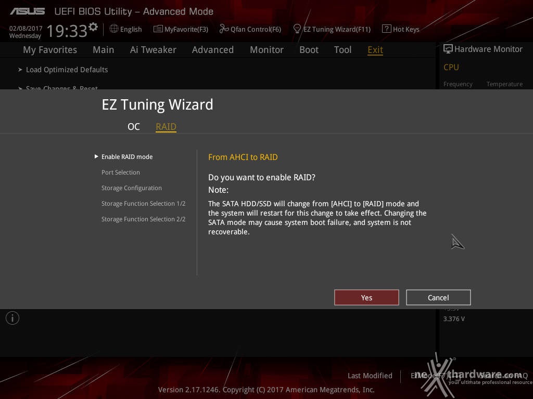Go to the Boot menu

coord(309,50)
